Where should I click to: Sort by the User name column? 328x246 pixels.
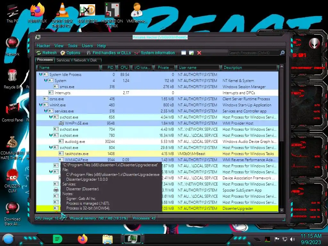[x=198, y=68]
